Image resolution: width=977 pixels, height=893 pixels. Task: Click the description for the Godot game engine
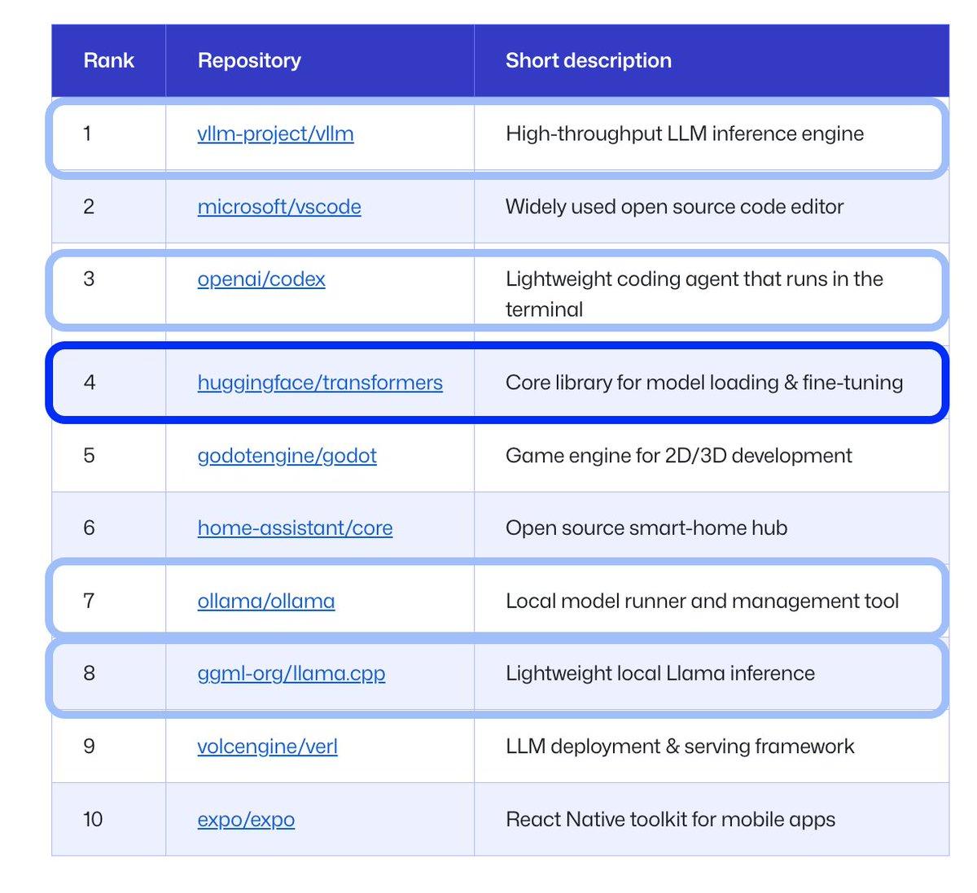(x=678, y=456)
